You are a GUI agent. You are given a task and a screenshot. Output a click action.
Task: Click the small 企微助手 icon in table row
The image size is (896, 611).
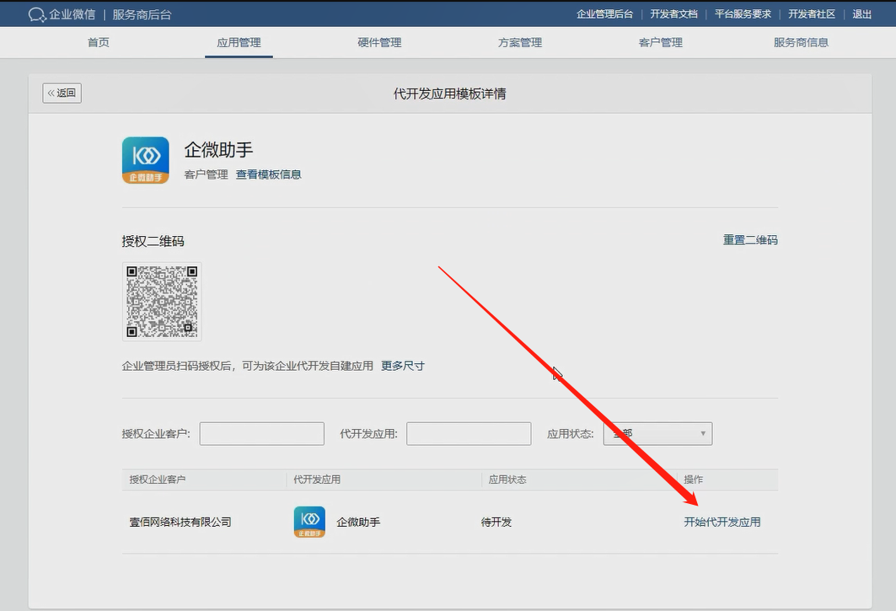click(x=309, y=522)
